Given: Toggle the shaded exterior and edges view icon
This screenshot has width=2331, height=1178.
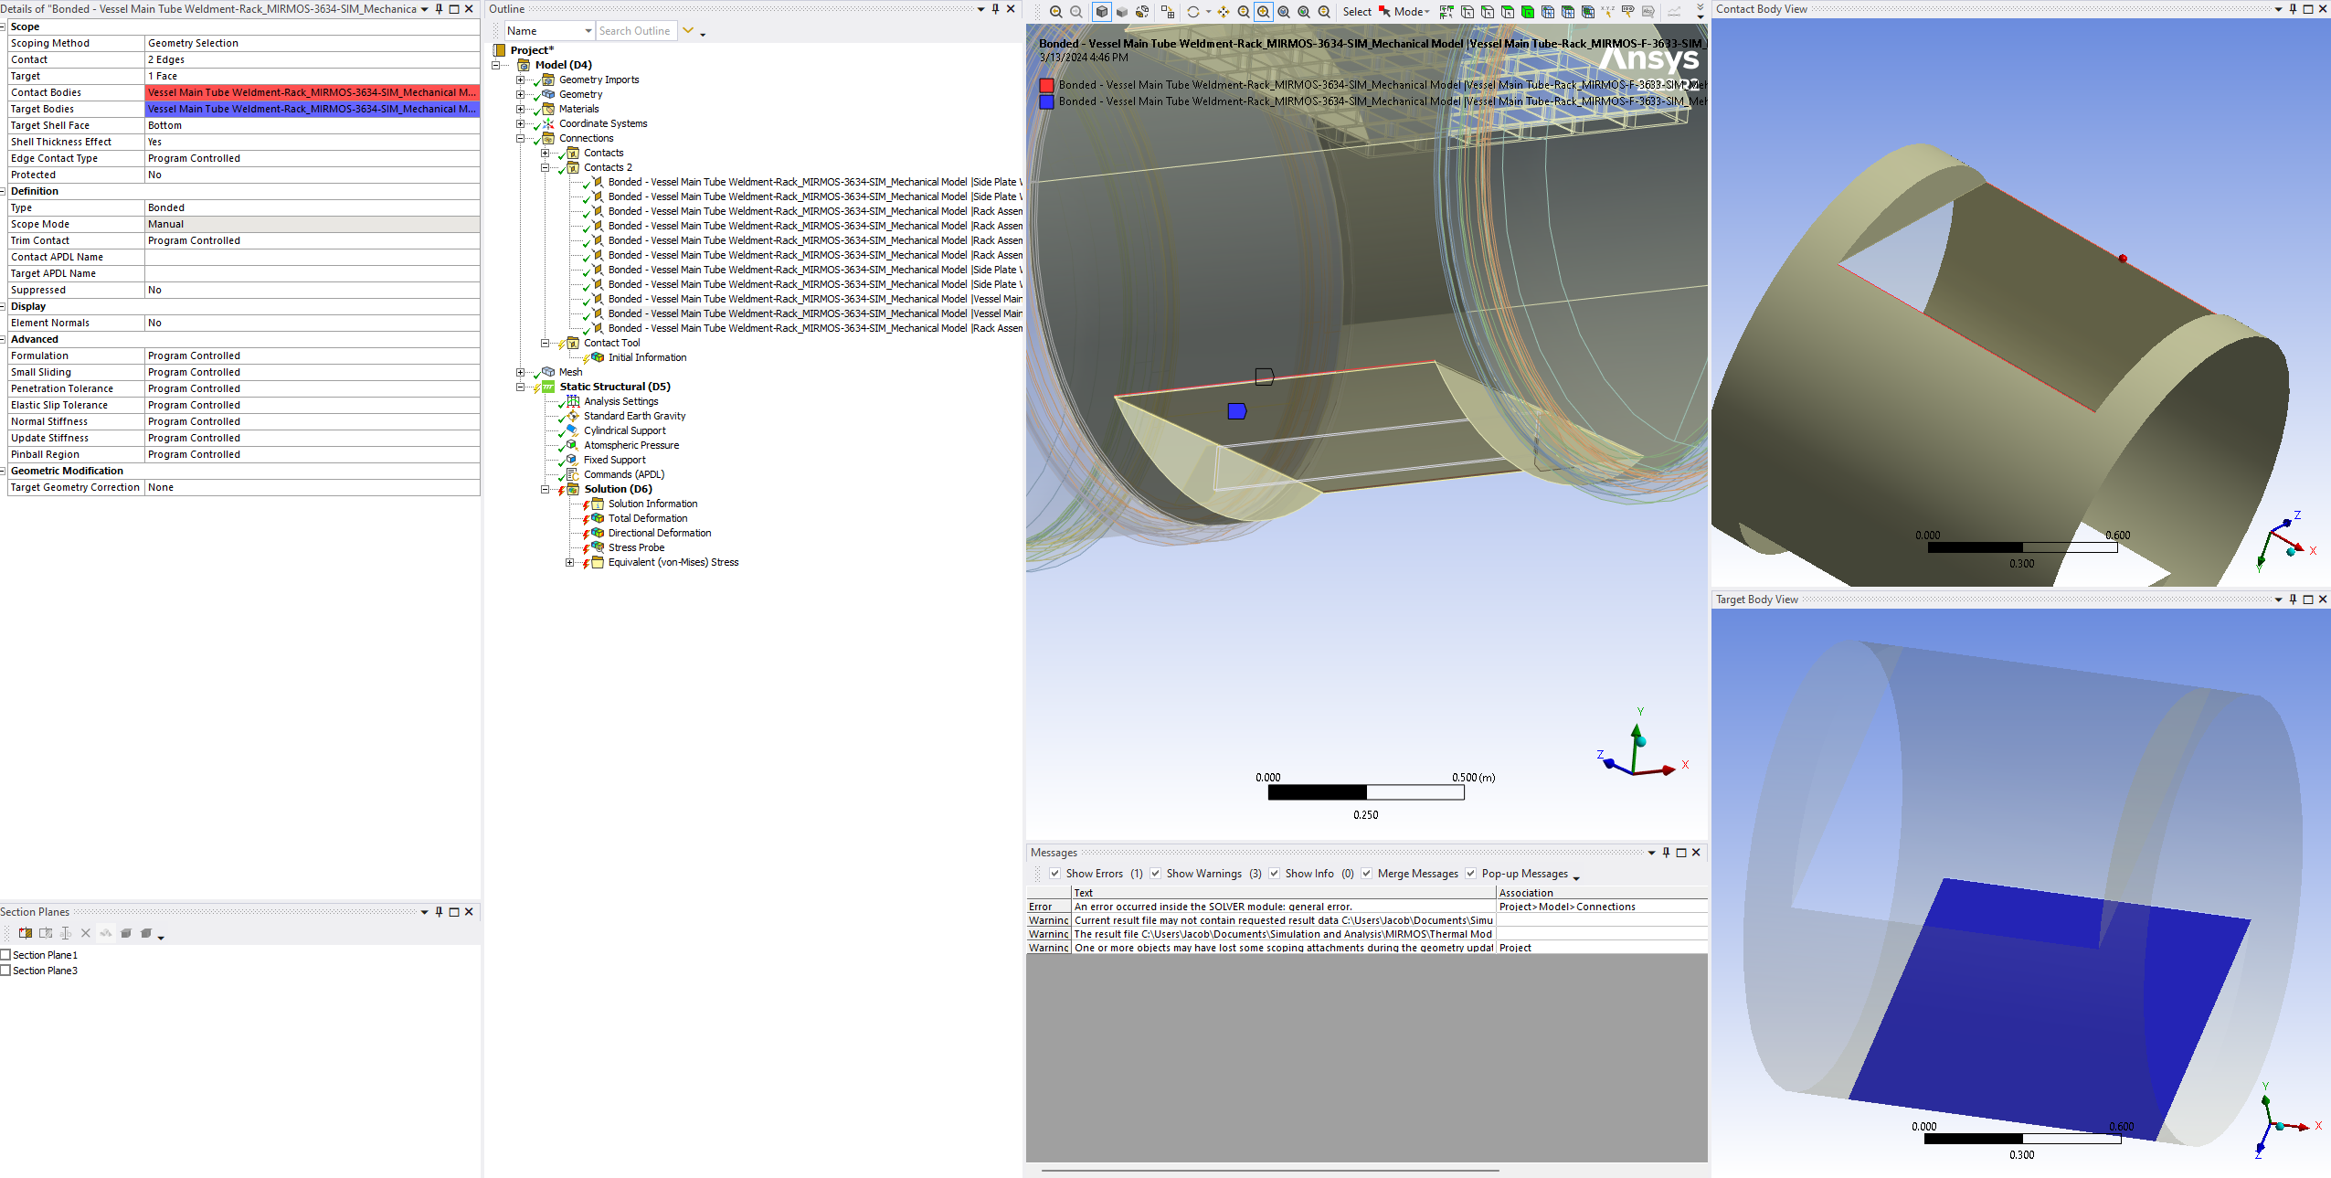Looking at the screenshot, I should [x=1102, y=12].
